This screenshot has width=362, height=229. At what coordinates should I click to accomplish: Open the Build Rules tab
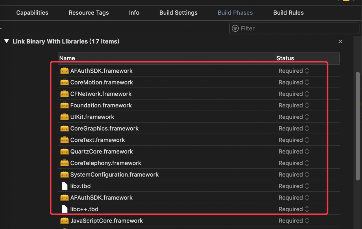tap(288, 13)
